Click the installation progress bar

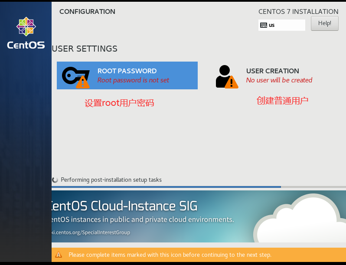[x=199, y=187]
